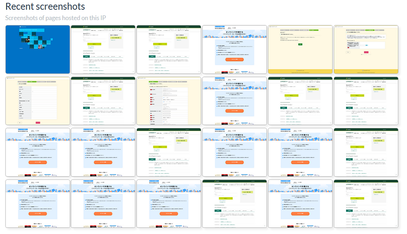Open first thumbnail in the third row
This screenshot has height=234, width=407.
[x=37, y=152]
